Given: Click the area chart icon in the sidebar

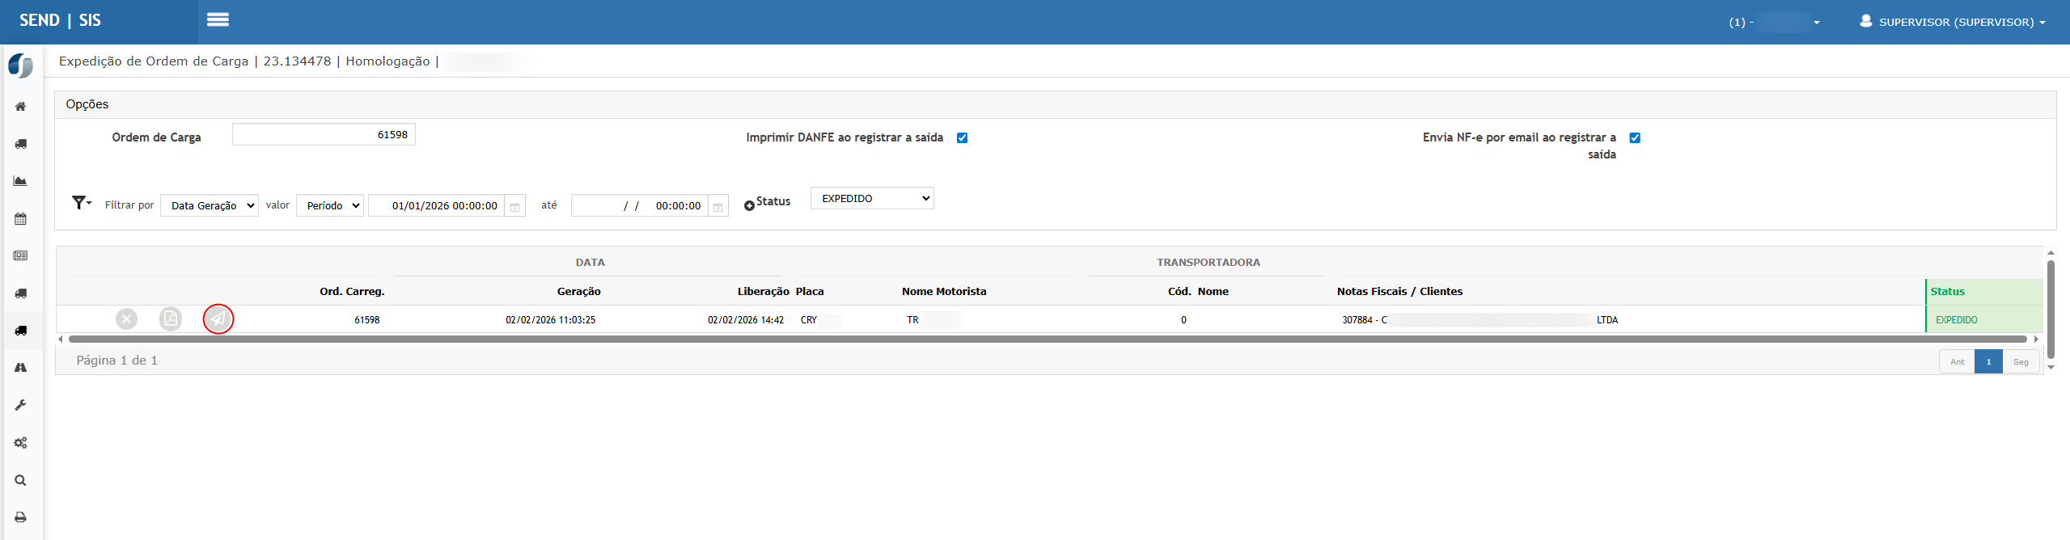Looking at the screenshot, I should point(21,181).
